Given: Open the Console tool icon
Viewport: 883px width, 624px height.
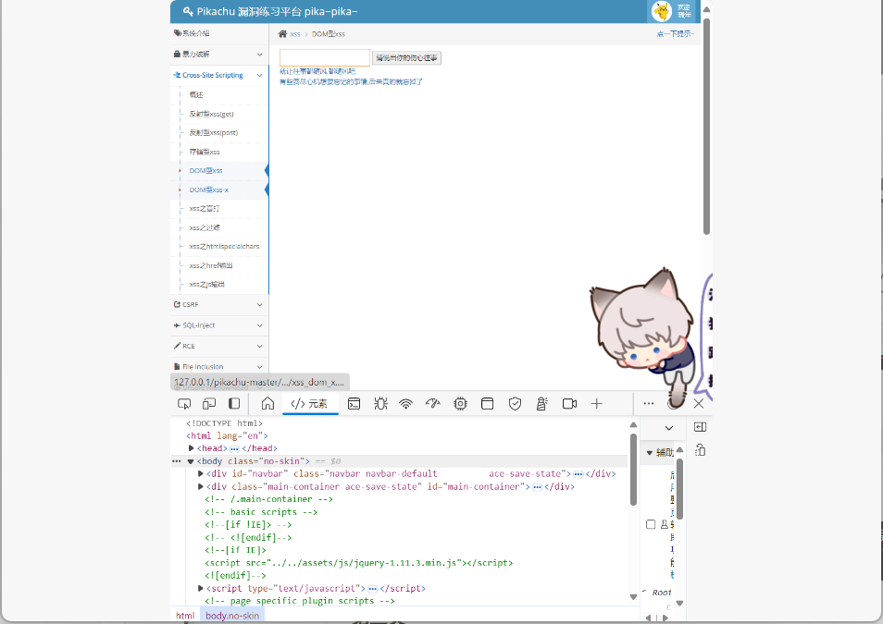Looking at the screenshot, I should click(x=354, y=403).
